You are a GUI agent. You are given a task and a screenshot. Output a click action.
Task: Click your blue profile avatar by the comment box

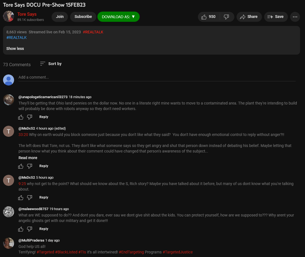click(x=9, y=80)
